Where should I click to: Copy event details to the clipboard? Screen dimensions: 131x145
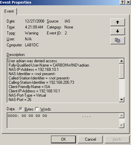click(118, 40)
